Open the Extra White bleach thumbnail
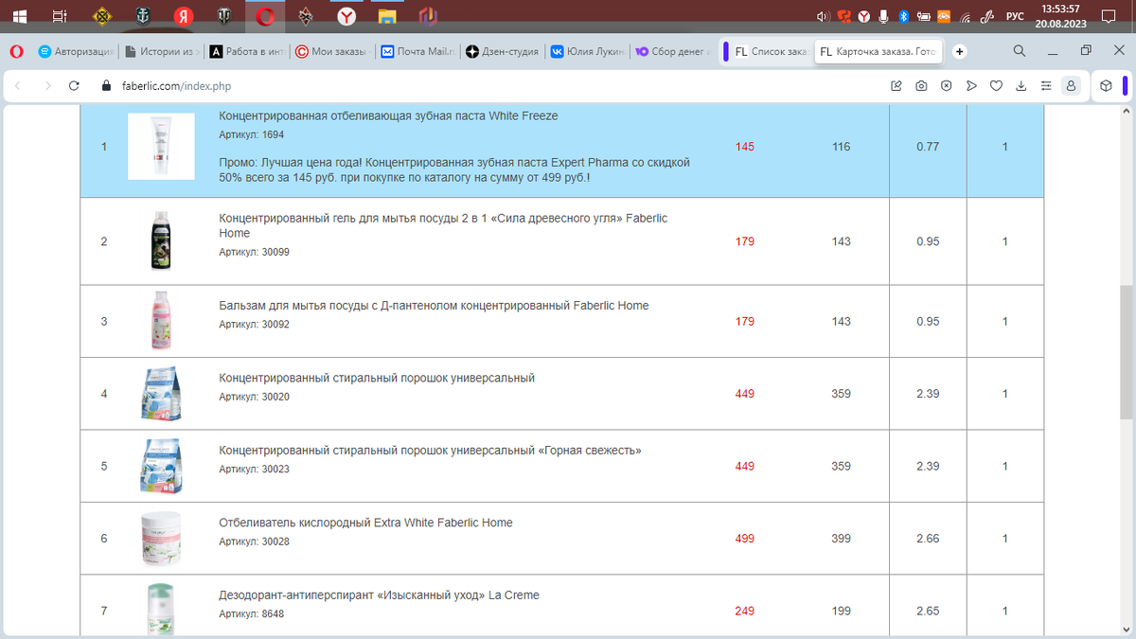This screenshot has height=639, width=1136. tap(161, 539)
